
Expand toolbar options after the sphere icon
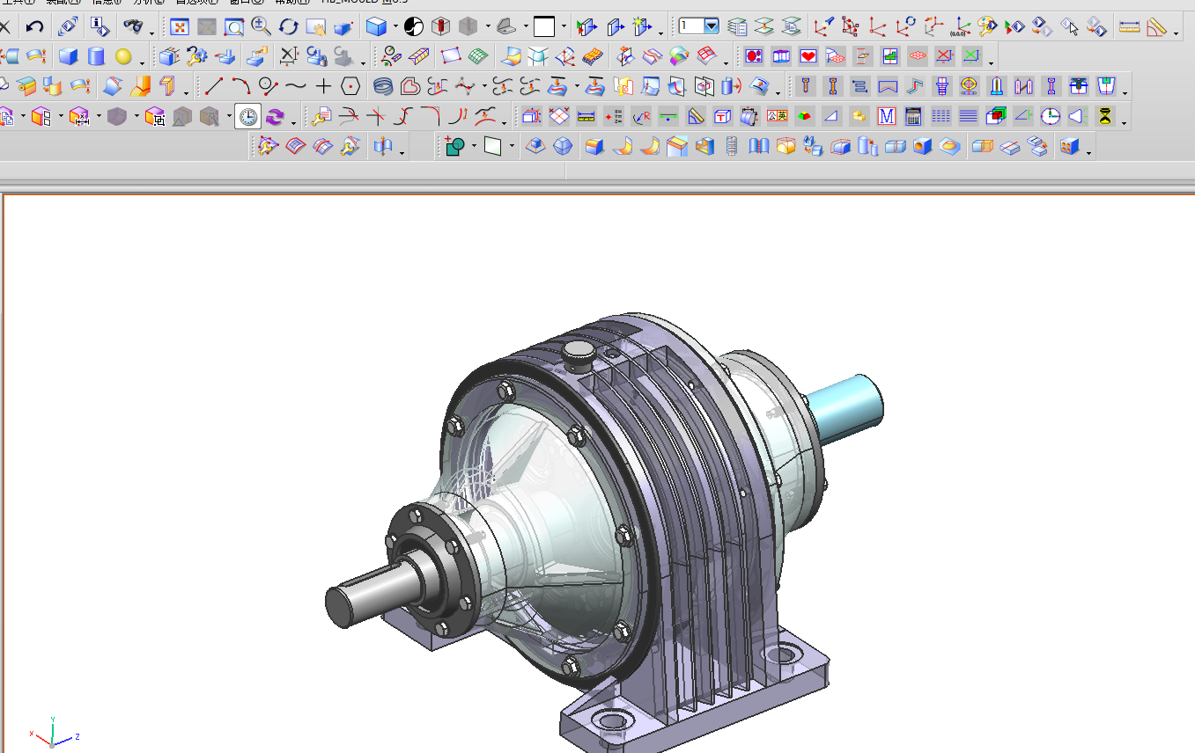[143, 62]
